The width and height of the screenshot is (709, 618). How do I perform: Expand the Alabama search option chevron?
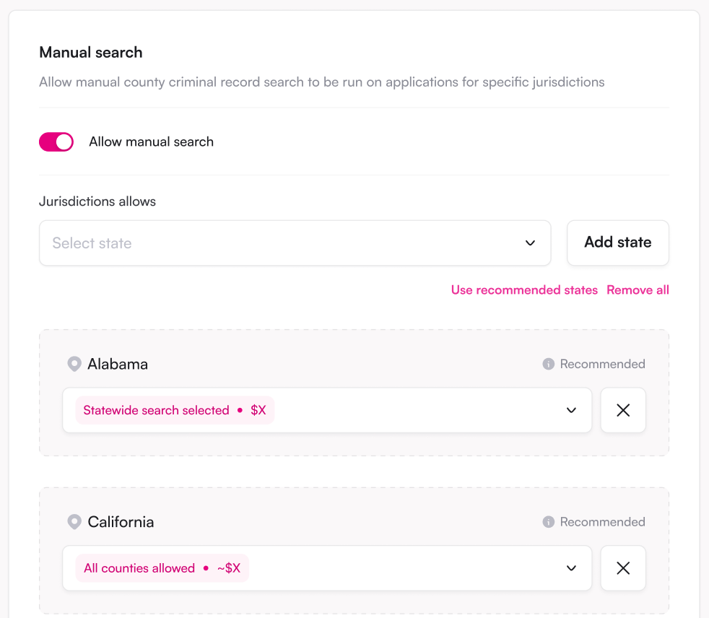coord(571,410)
